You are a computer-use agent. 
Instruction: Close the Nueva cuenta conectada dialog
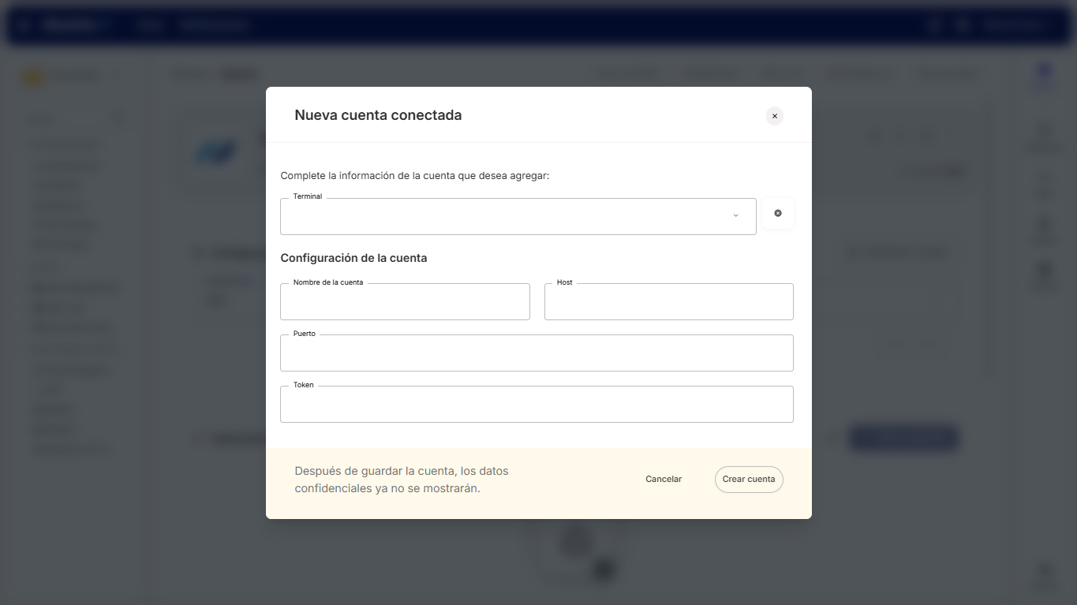[775, 116]
